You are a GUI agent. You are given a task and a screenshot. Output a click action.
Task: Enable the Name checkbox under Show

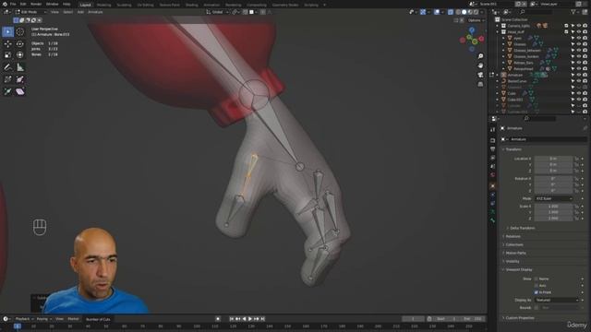coord(536,279)
